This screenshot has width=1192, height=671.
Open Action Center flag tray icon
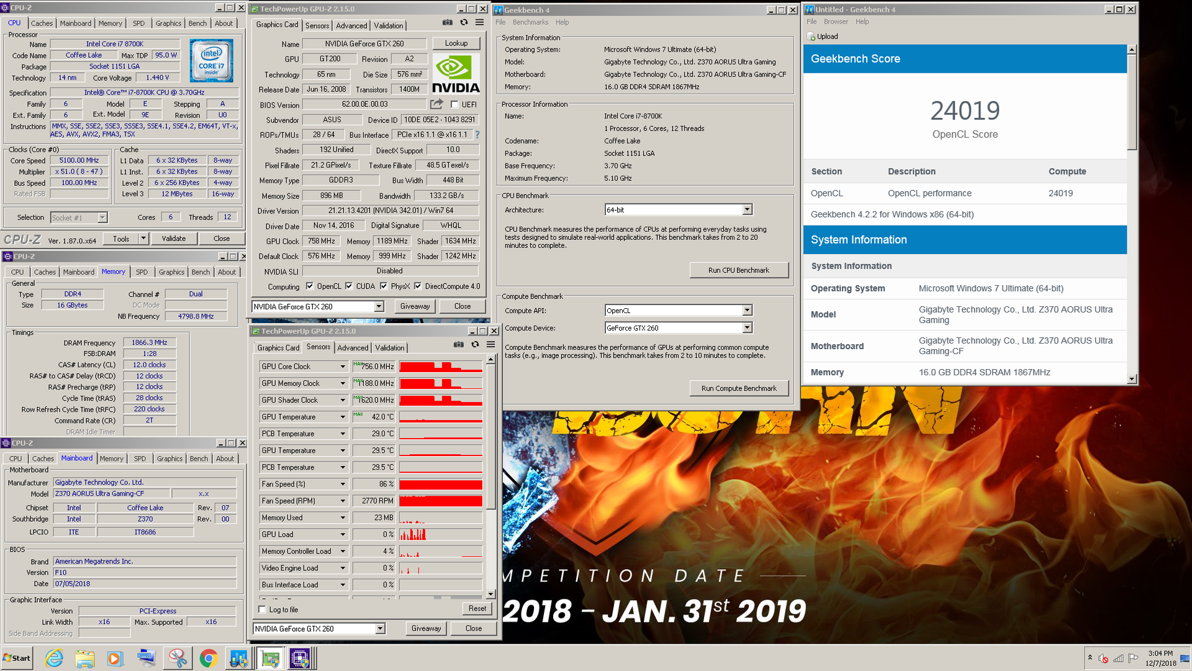(1133, 658)
